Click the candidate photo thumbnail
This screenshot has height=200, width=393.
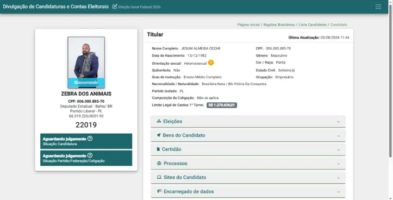pos(86,62)
